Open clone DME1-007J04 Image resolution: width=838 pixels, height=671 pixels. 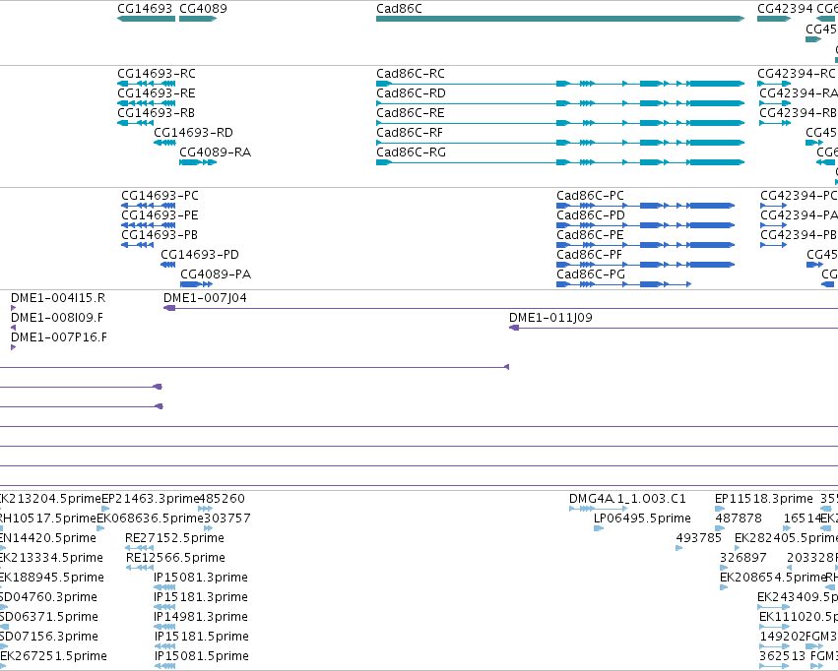(x=205, y=298)
